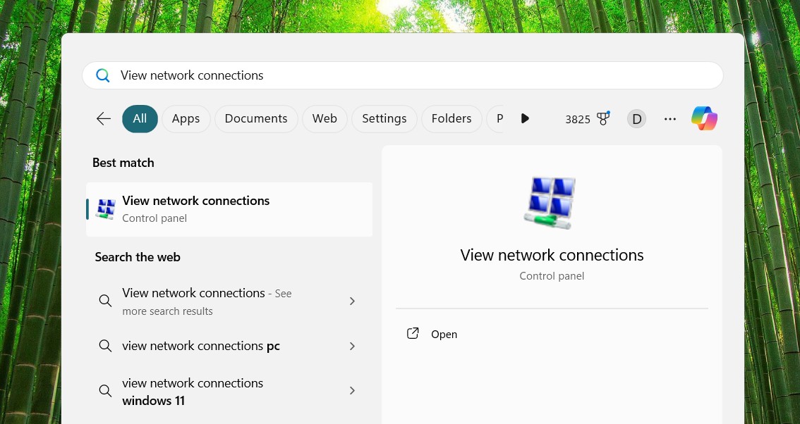
Task: Click search icon beside 'view network connections pc'
Action: (105, 346)
